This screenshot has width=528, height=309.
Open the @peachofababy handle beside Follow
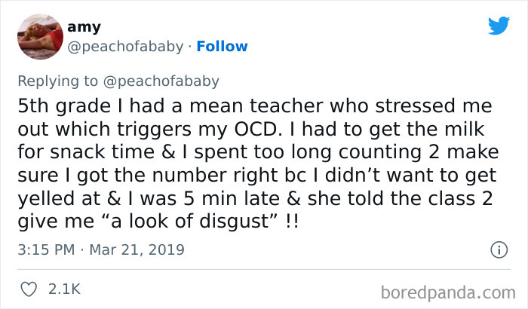pyautogui.click(x=126, y=47)
